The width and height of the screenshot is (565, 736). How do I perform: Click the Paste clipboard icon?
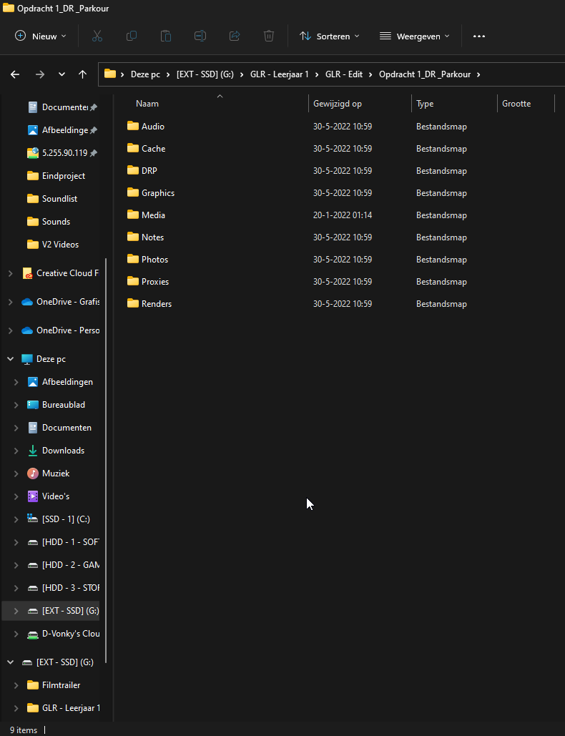166,36
